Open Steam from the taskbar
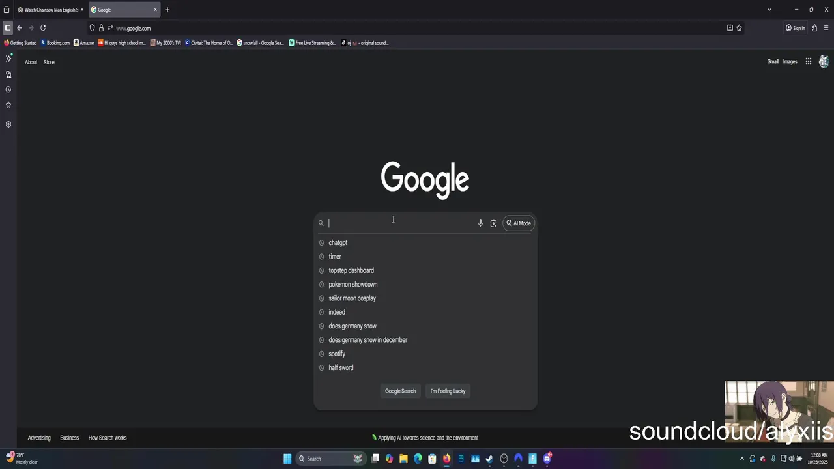Image resolution: width=834 pixels, height=469 pixels. (x=489, y=459)
